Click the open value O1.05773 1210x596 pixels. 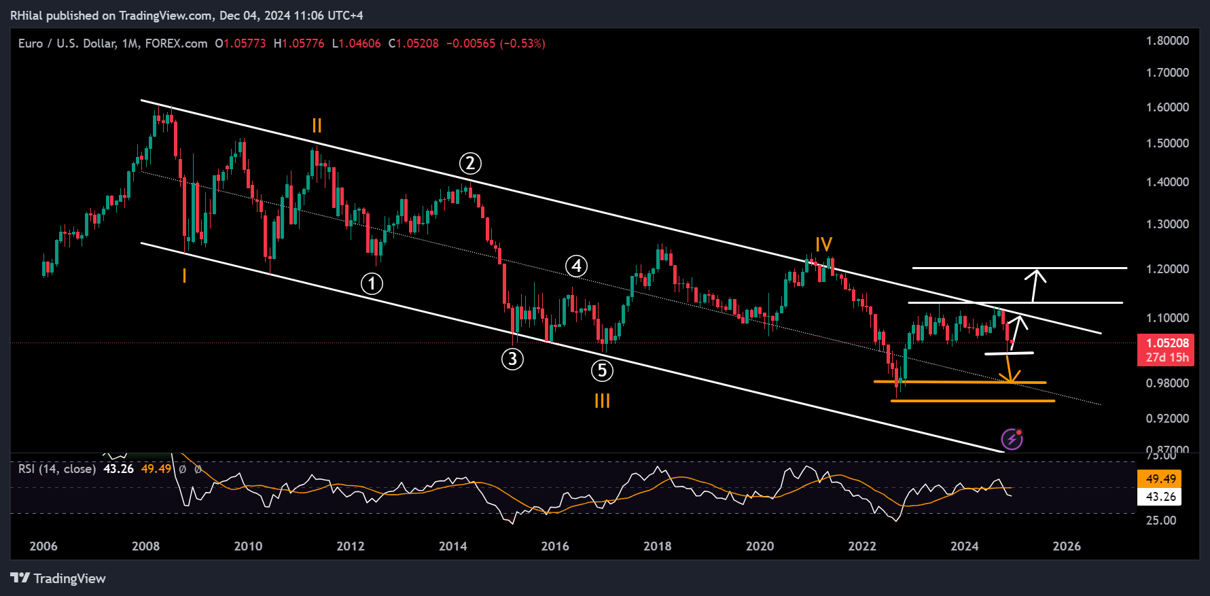[x=241, y=43]
